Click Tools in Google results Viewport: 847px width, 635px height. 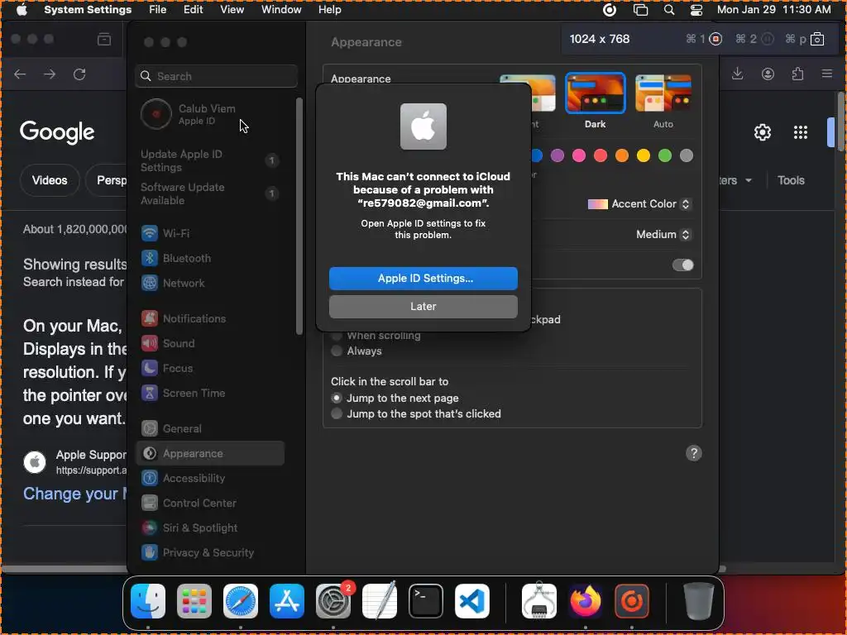791,180
